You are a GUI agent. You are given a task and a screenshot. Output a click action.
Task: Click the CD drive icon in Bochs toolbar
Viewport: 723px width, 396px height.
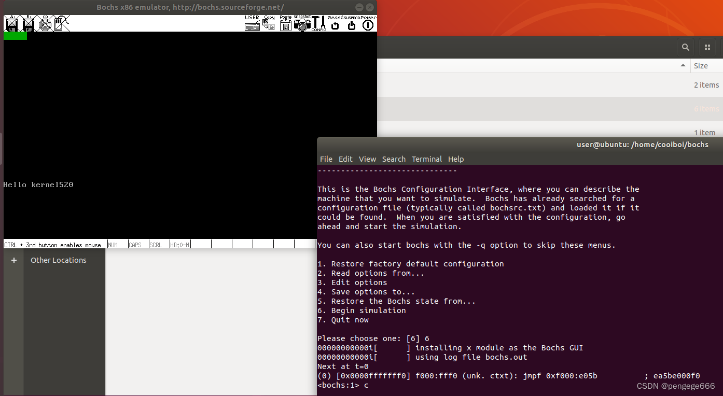(x=45, y=23)
